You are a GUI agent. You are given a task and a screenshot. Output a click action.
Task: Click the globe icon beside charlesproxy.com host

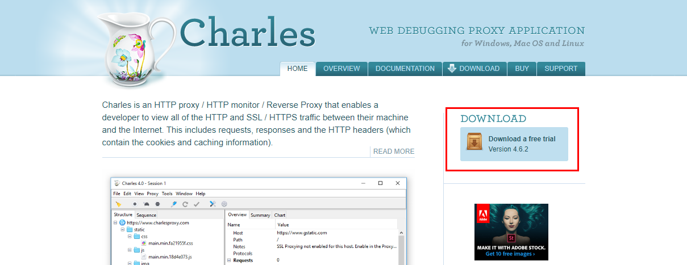tap(122, 223)
